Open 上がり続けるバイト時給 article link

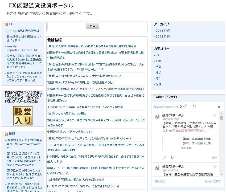click(85, 107)
